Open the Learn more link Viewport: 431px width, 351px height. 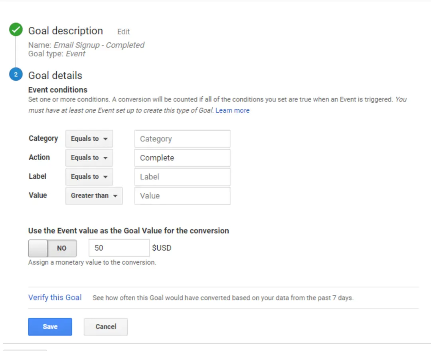click(x=232, y=110)
